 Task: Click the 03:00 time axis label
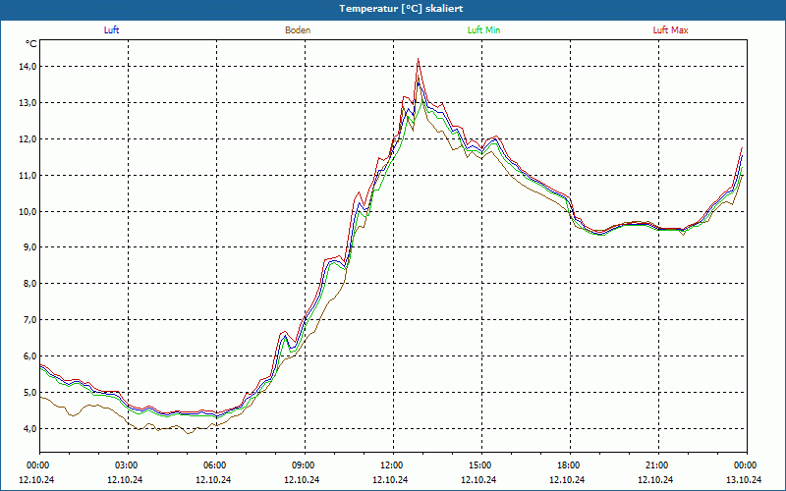coord(127,465)
